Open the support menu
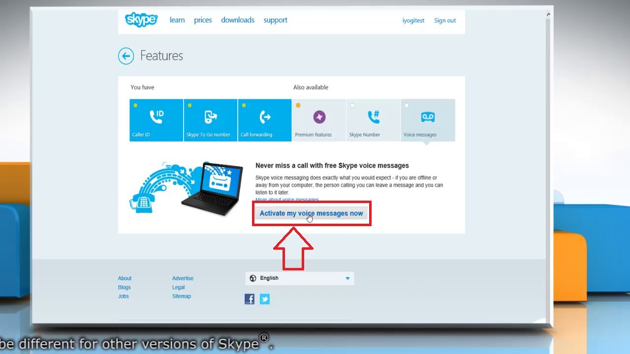The width and height of the screenshot is (630, 354). [x=275, y=20]
